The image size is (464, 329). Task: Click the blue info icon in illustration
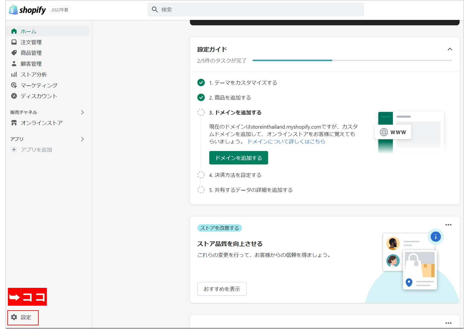435,237
